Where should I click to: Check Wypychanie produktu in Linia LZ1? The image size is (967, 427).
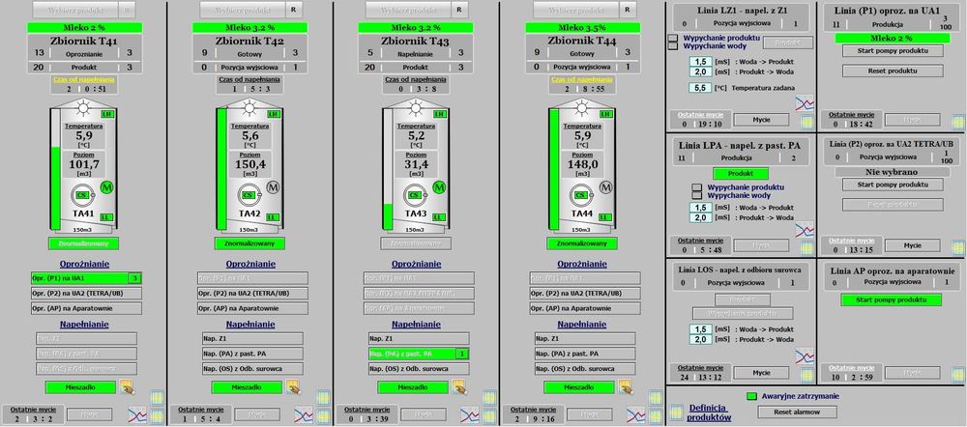[673, 38]
